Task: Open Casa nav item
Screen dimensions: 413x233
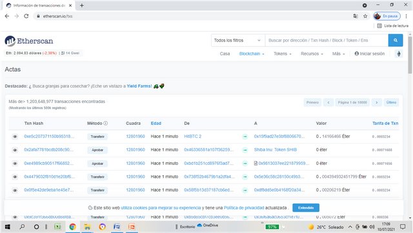Action: coord(225,53)
